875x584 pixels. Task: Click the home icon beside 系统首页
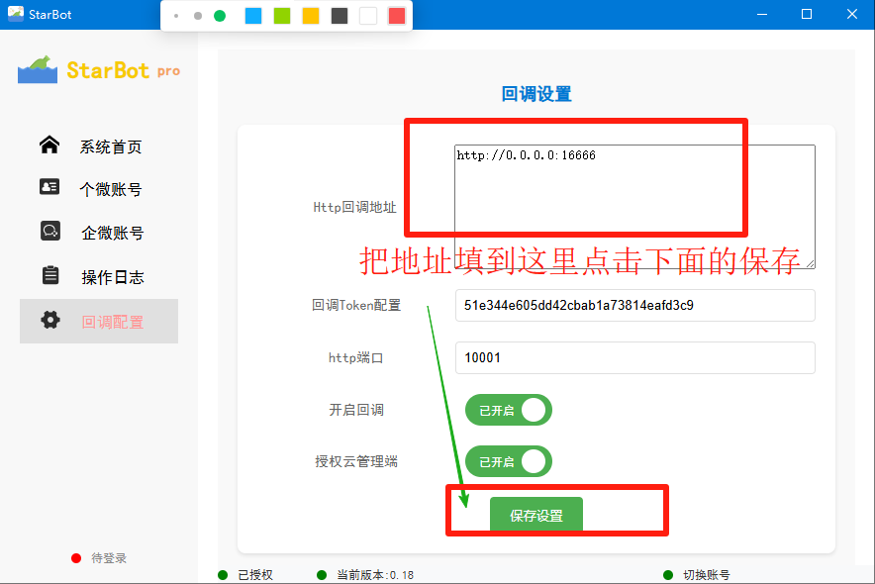[49, 146]
